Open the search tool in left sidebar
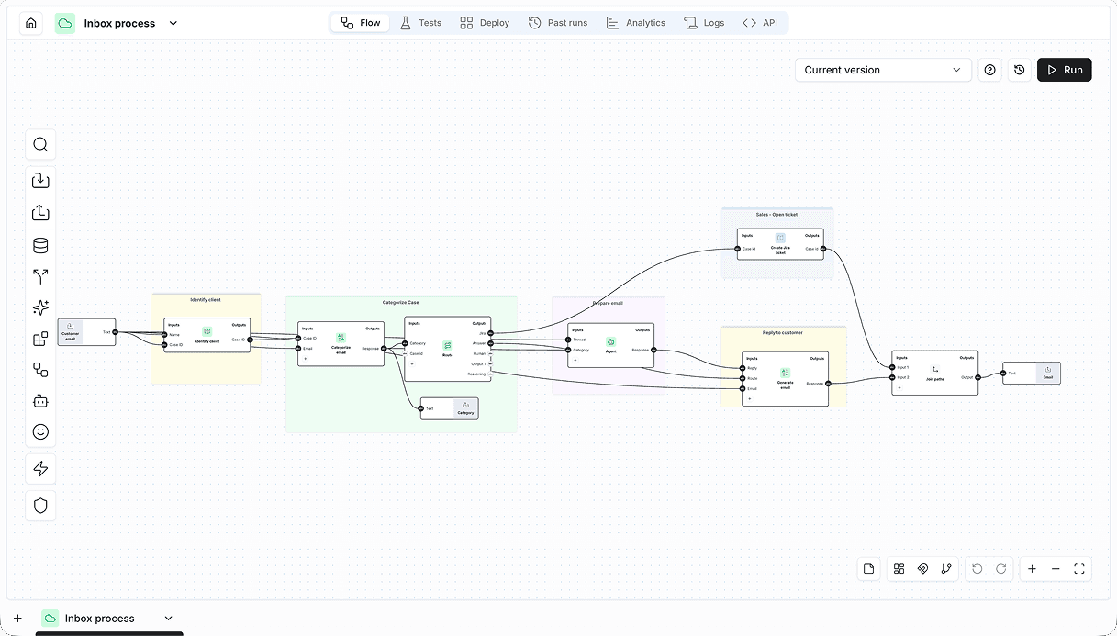The width and height of the screenshot is (1117, 636). [x=40, y=145]
